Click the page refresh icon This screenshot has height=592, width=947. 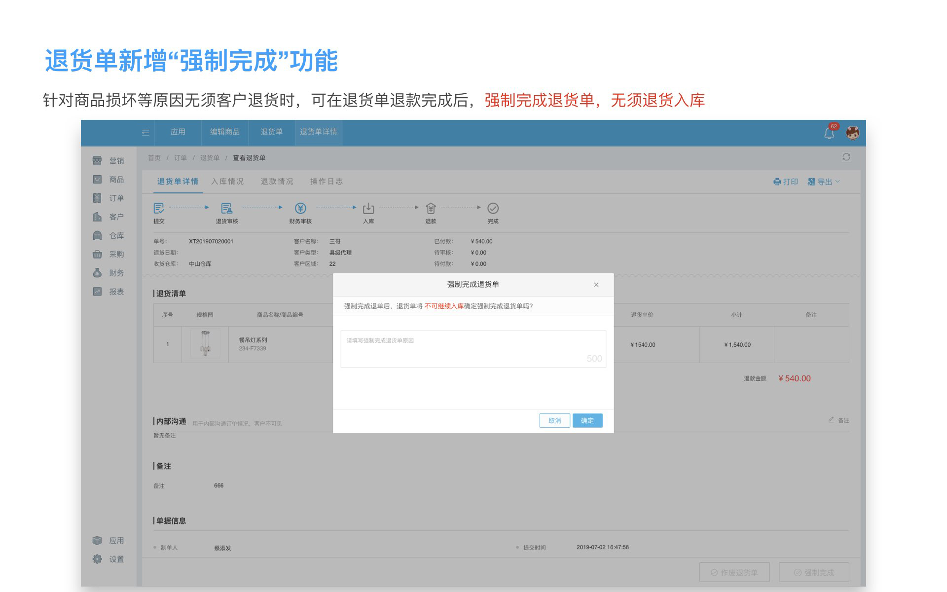pos(846,157)
